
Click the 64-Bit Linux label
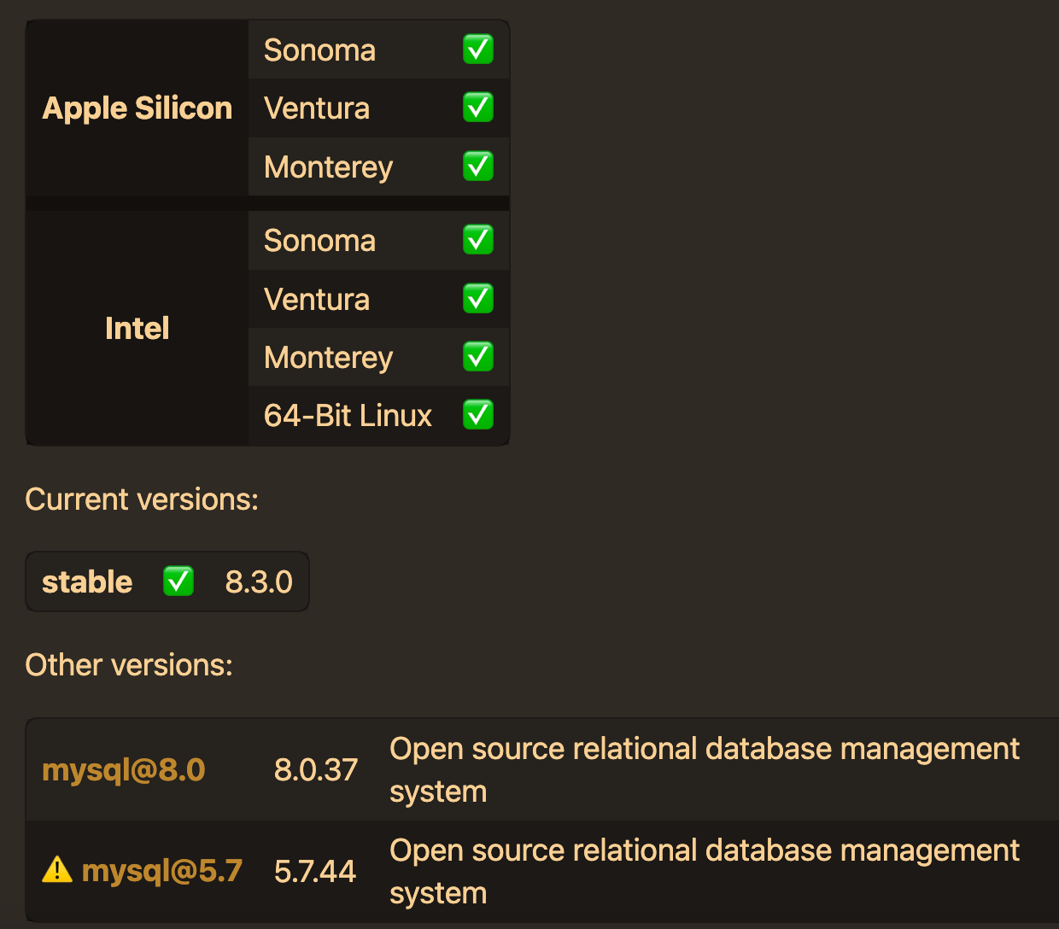(x=348, y=416)
